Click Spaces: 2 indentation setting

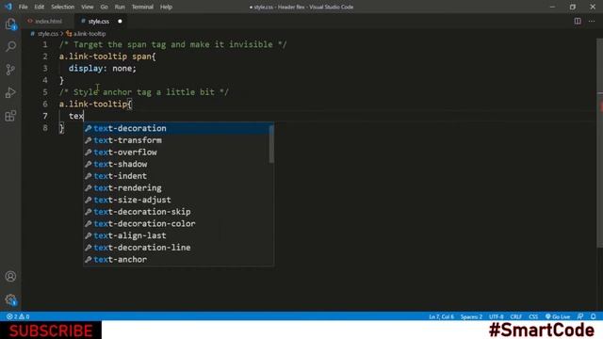coord(471,316)
